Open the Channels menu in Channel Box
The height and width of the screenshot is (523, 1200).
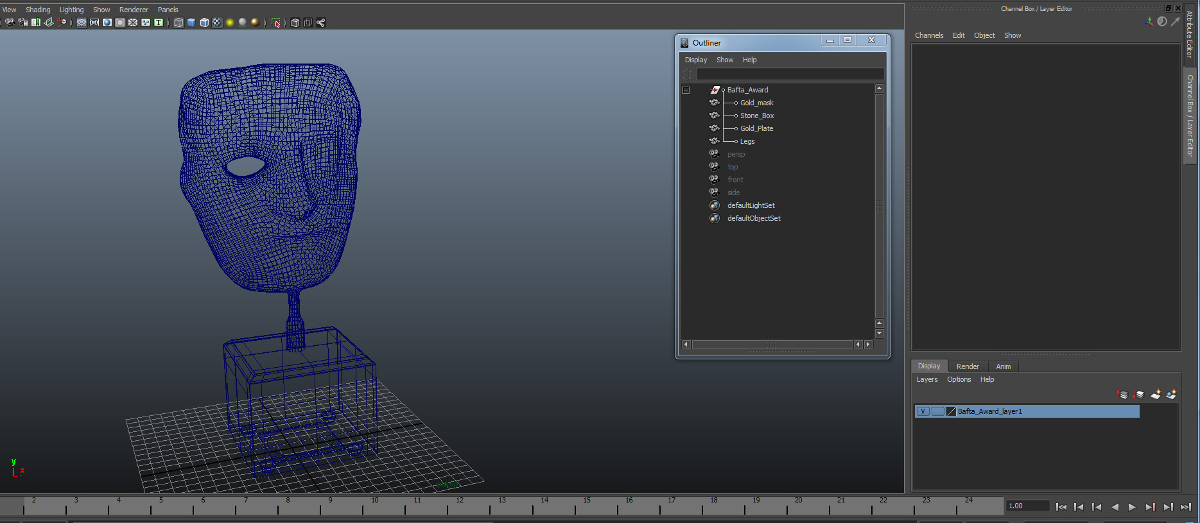click(x=929, y=35)
